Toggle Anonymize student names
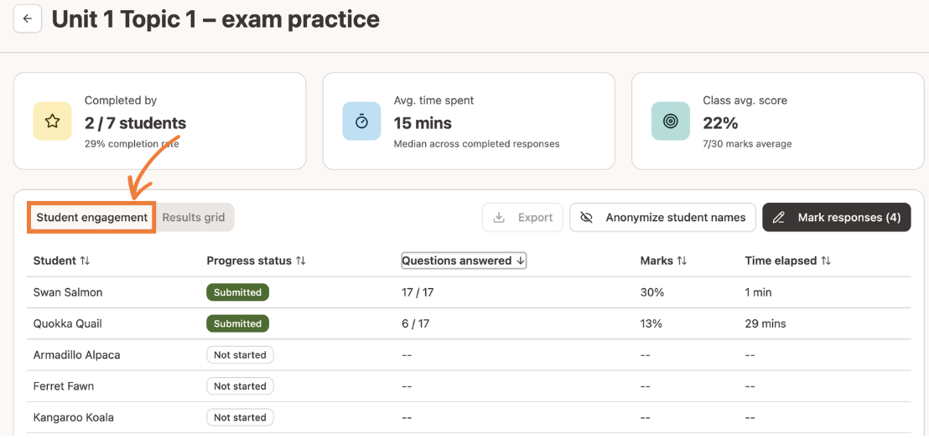The width and height of the screenshot is (929, 439). click(x=662, y=218)
